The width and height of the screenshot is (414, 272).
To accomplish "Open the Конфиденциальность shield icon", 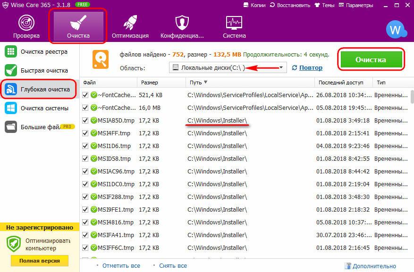I will click(x=182, y=23).
